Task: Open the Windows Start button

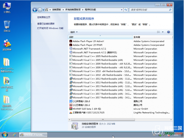Action: click(x=5, y=135)
